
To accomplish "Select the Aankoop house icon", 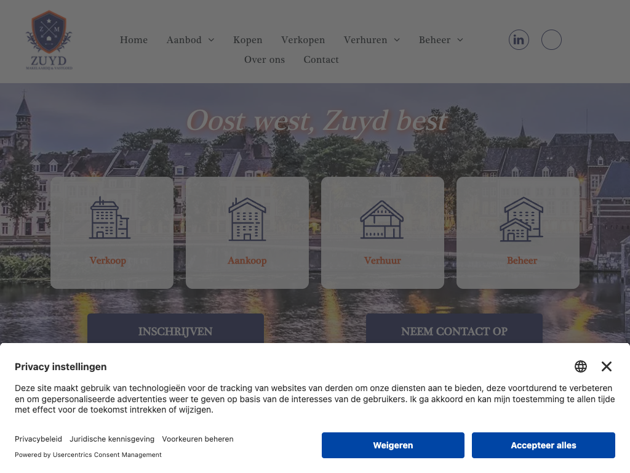I will click(247, 219).
